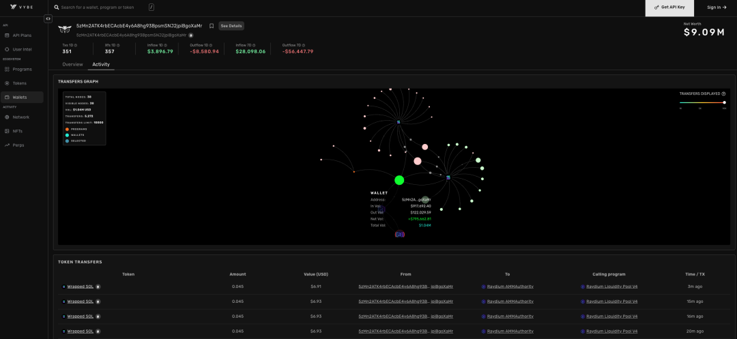This screenshot has width=737, height=339.
Task: Bookmark this wallet address
Action: click(x=212, y=26)
